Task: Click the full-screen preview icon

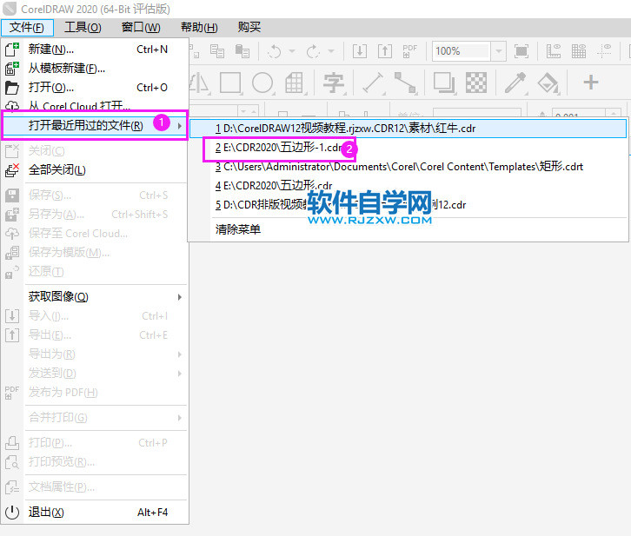Action: 521,51
